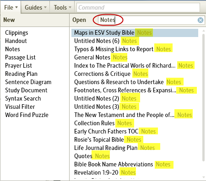
Task: Open the Guides menu
Action: (x=35, y=7)
